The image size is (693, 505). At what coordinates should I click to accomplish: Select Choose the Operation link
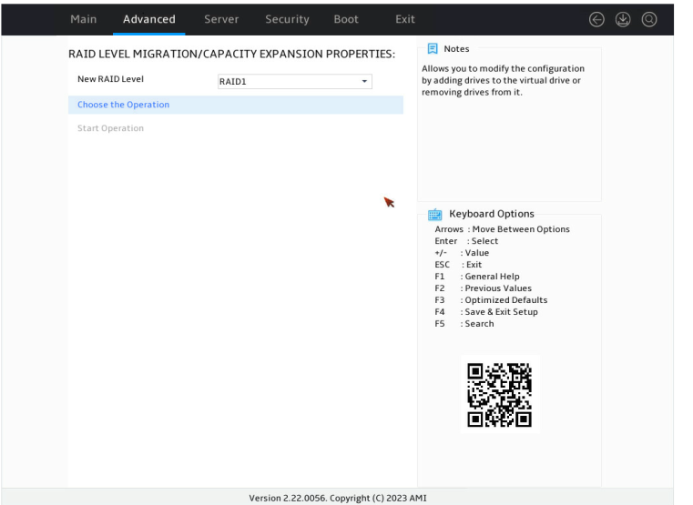point(123,105)
